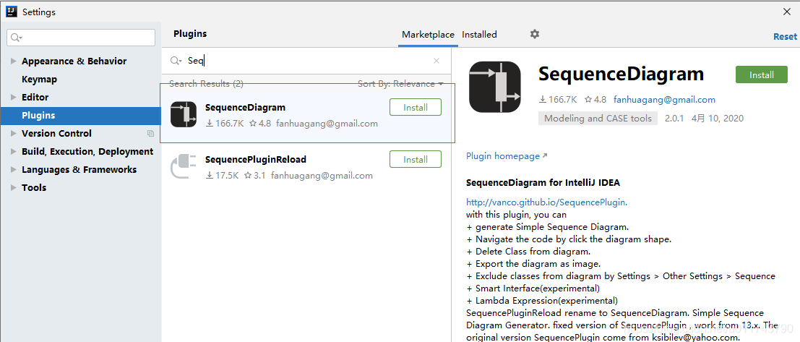
Task: Expand the Editor settings node
Action: 14,98
